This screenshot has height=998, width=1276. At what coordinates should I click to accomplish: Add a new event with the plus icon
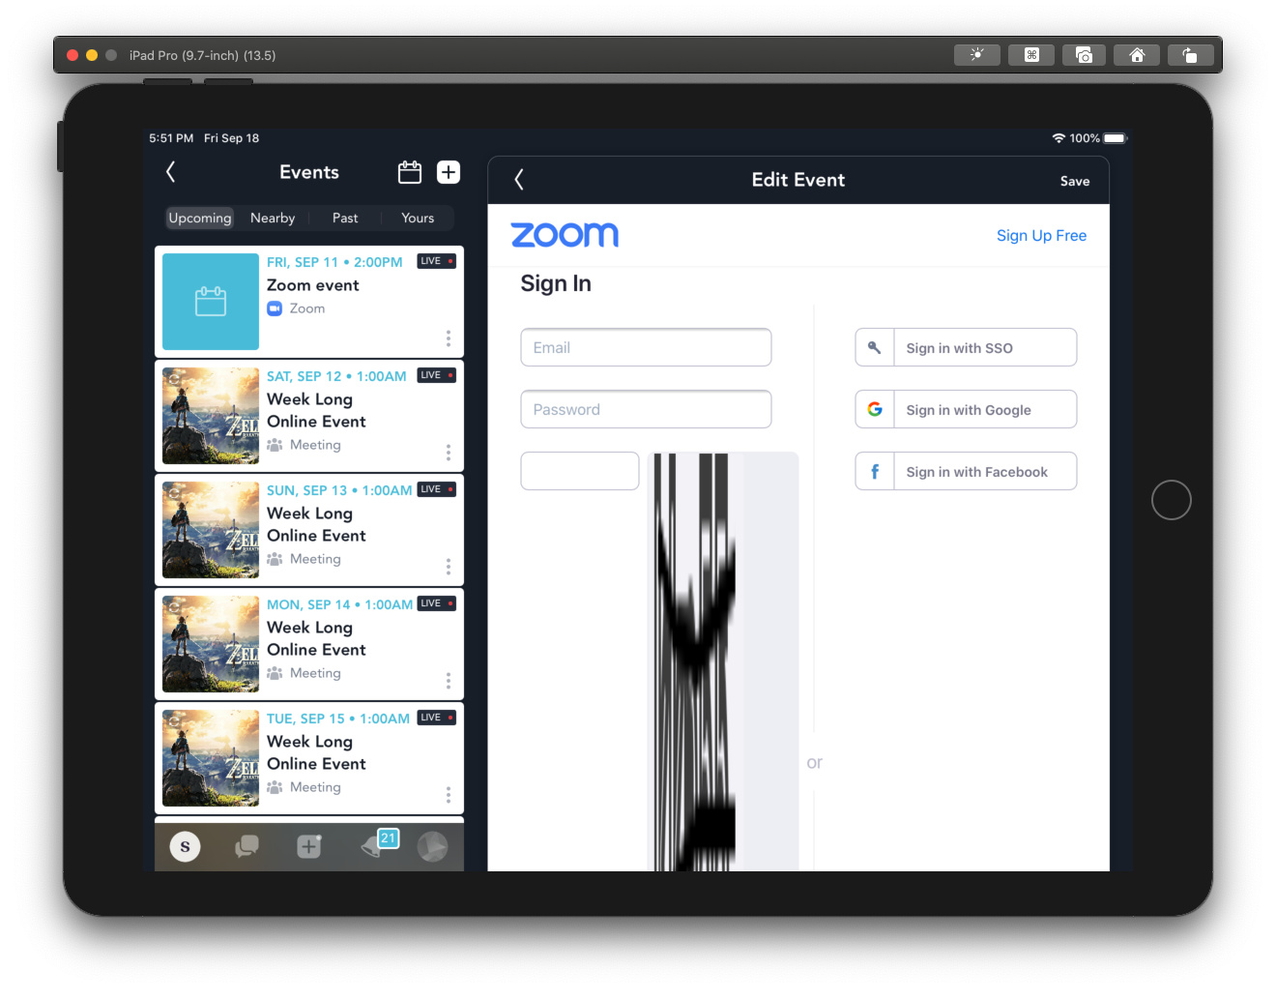coord(449,172)
